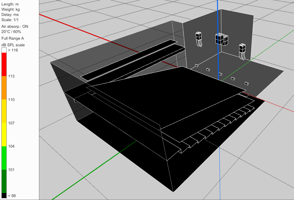
Task: Click the bright green scale band
Action: pos(4,158)
